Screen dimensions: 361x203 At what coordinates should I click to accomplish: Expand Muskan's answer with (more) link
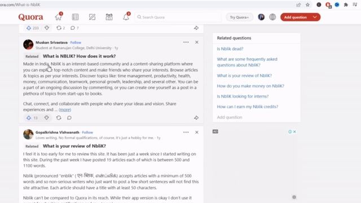pos(65,110)
